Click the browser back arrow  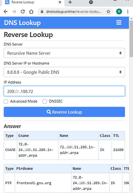pos(6,12)
